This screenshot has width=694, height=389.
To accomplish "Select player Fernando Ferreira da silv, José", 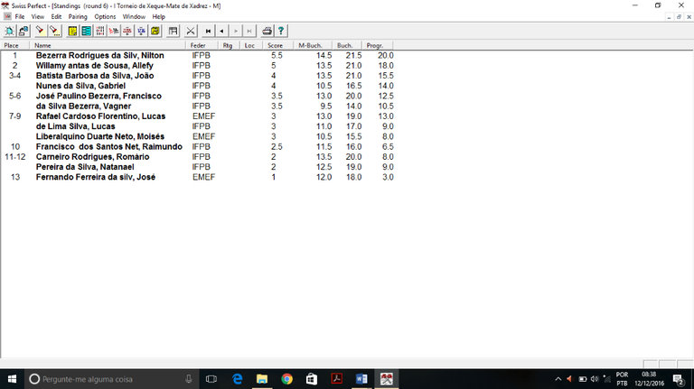I will [96, 177].
